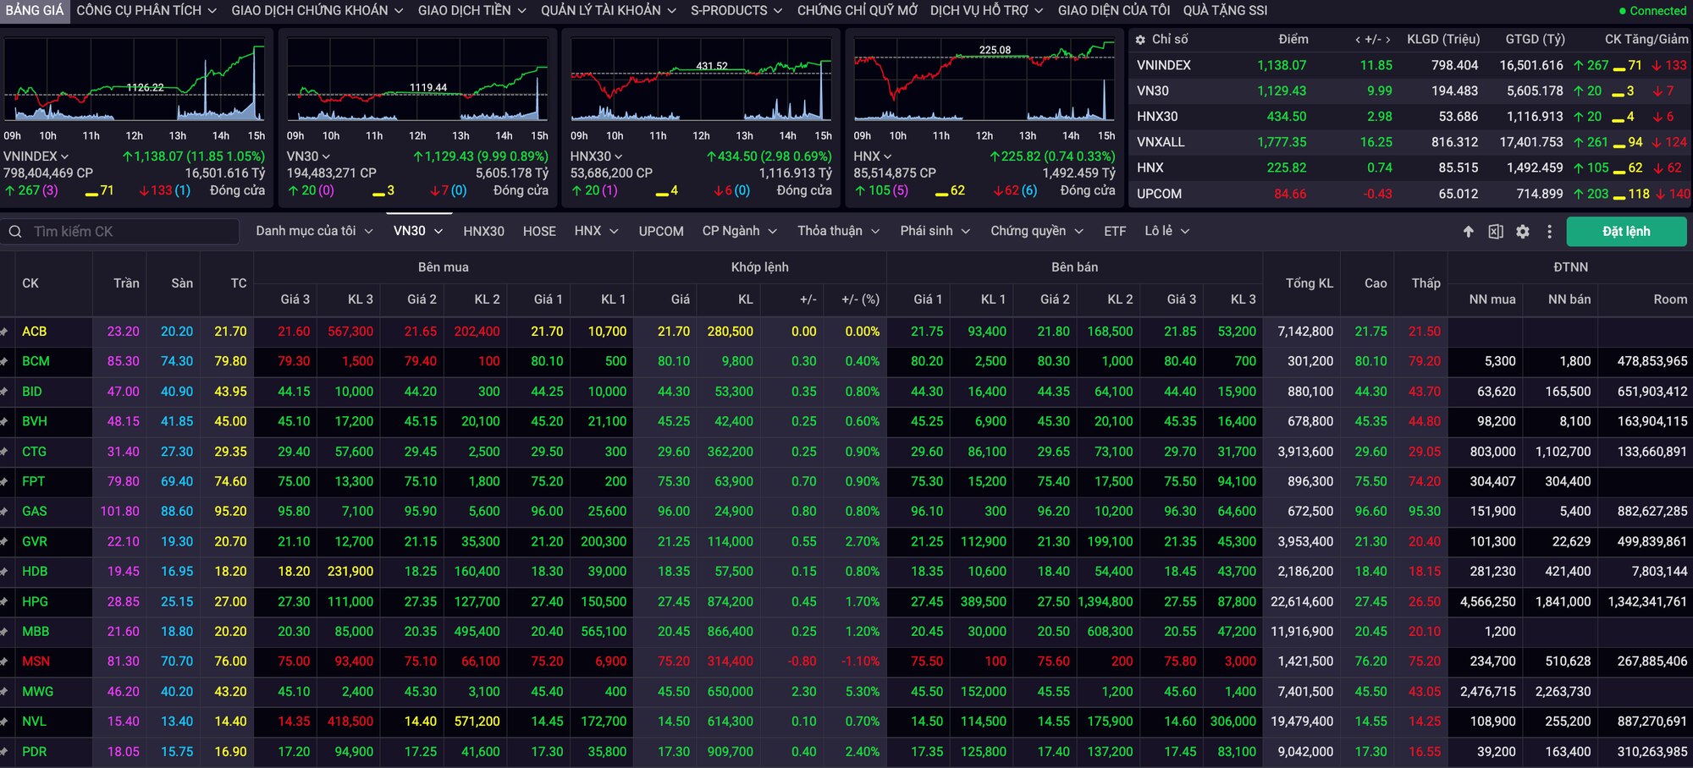Pin the ACB row
1693x768 pixels.
[4, 332]
